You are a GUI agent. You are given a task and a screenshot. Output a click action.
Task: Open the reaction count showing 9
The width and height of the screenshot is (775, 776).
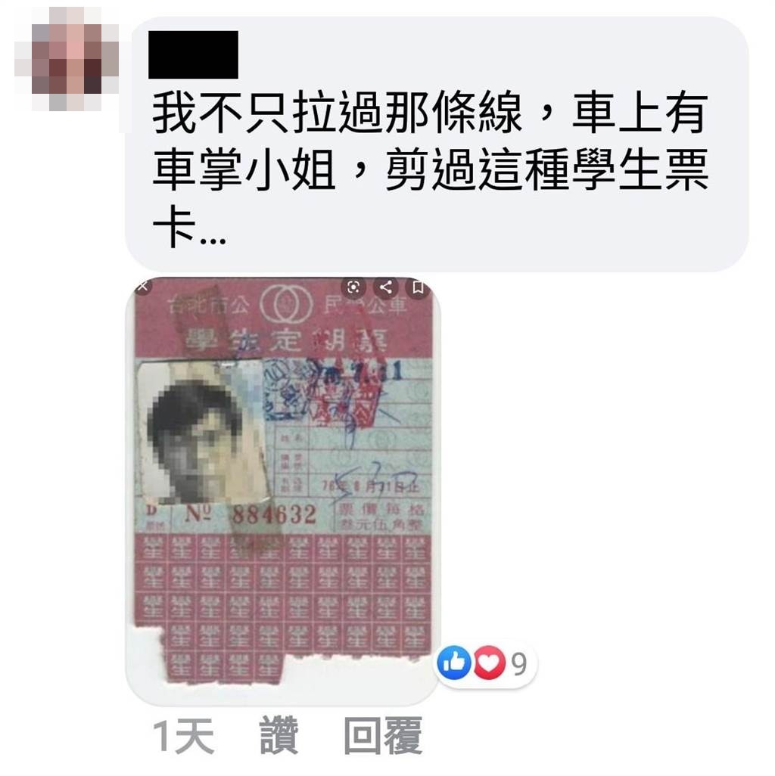(x=518, y=663)
